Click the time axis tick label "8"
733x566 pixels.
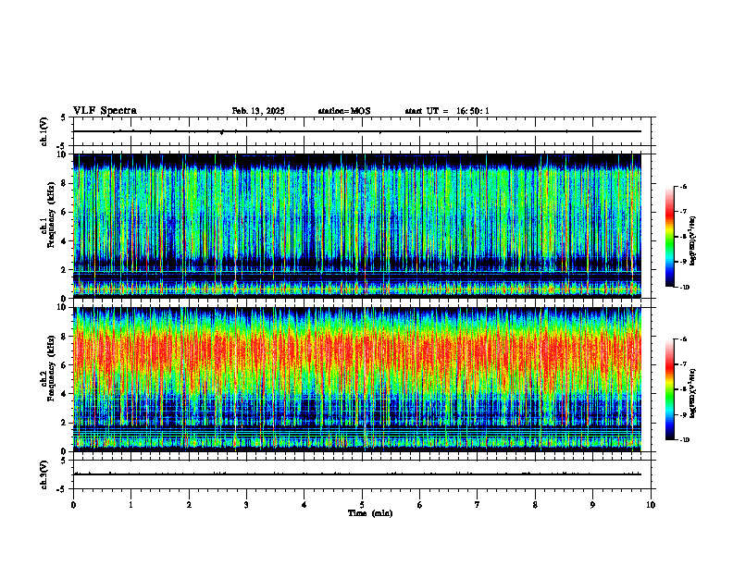[x=535, y=505]
